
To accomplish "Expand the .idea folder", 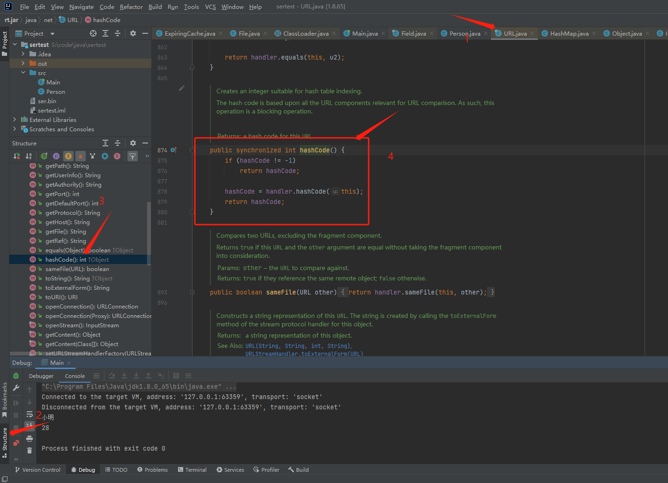I will tap(23, 54).
